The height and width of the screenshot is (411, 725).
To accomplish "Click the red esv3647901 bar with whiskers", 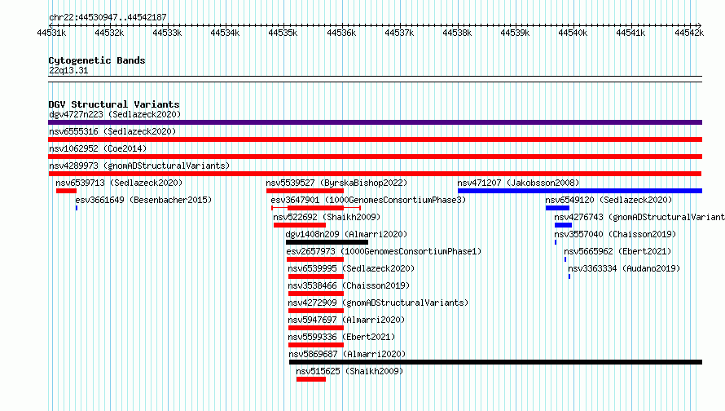I will click(x=316, y=208).
